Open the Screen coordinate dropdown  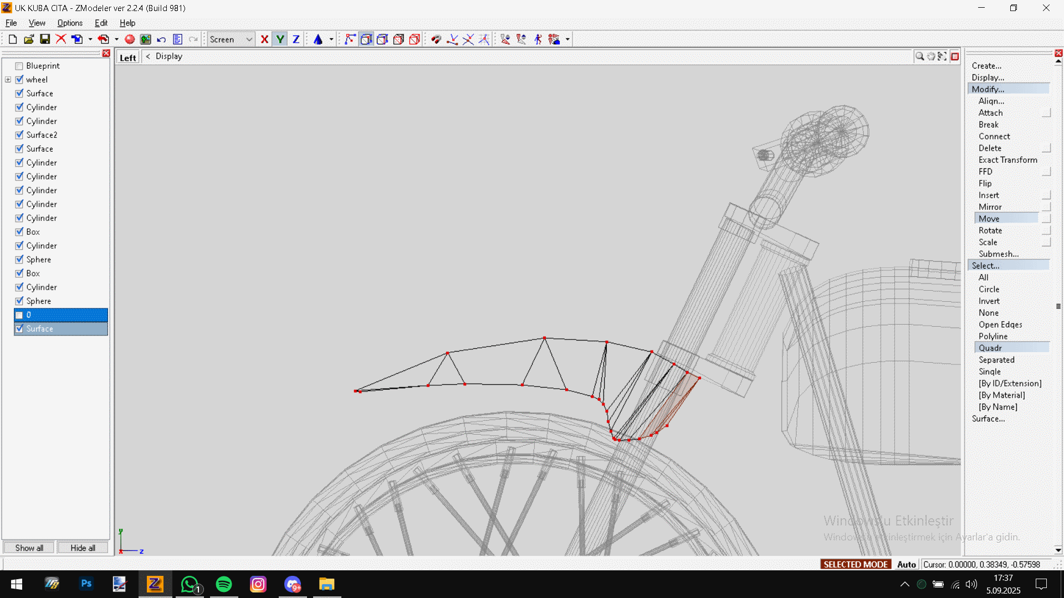pyautogui.click(x=249, y=39)
